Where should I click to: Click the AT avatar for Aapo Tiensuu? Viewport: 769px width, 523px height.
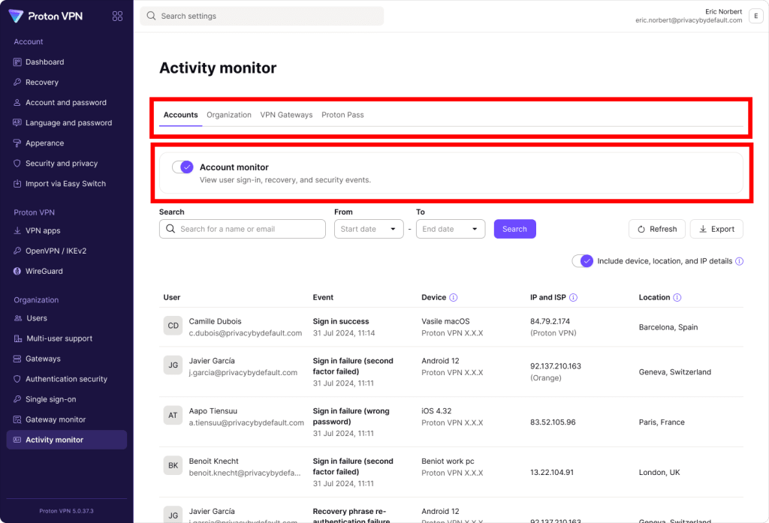click(x=173, y=415)
